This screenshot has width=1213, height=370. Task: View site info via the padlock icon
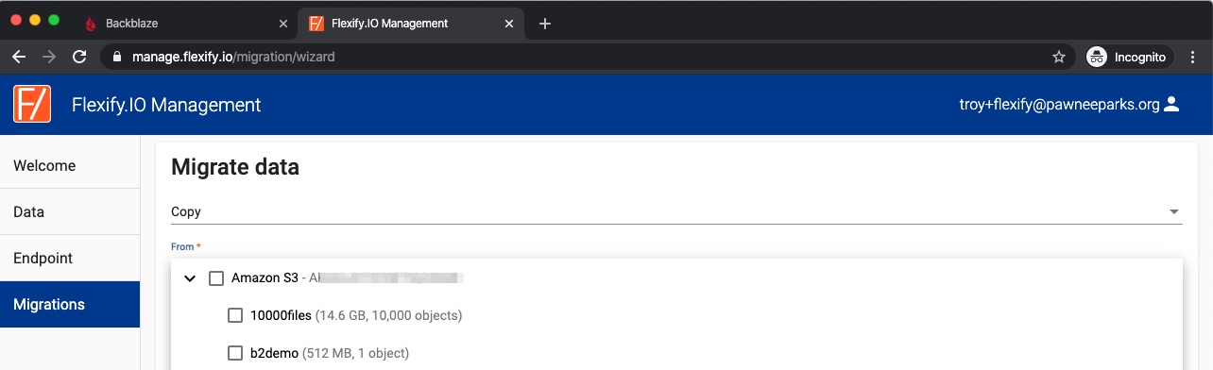117,57
